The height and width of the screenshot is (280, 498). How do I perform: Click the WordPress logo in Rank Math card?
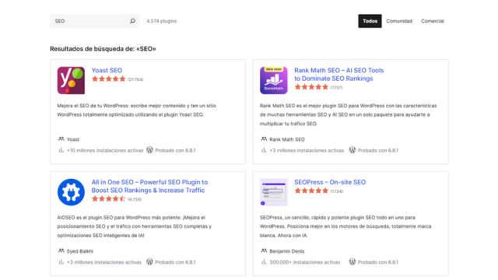tap(352, 150)
